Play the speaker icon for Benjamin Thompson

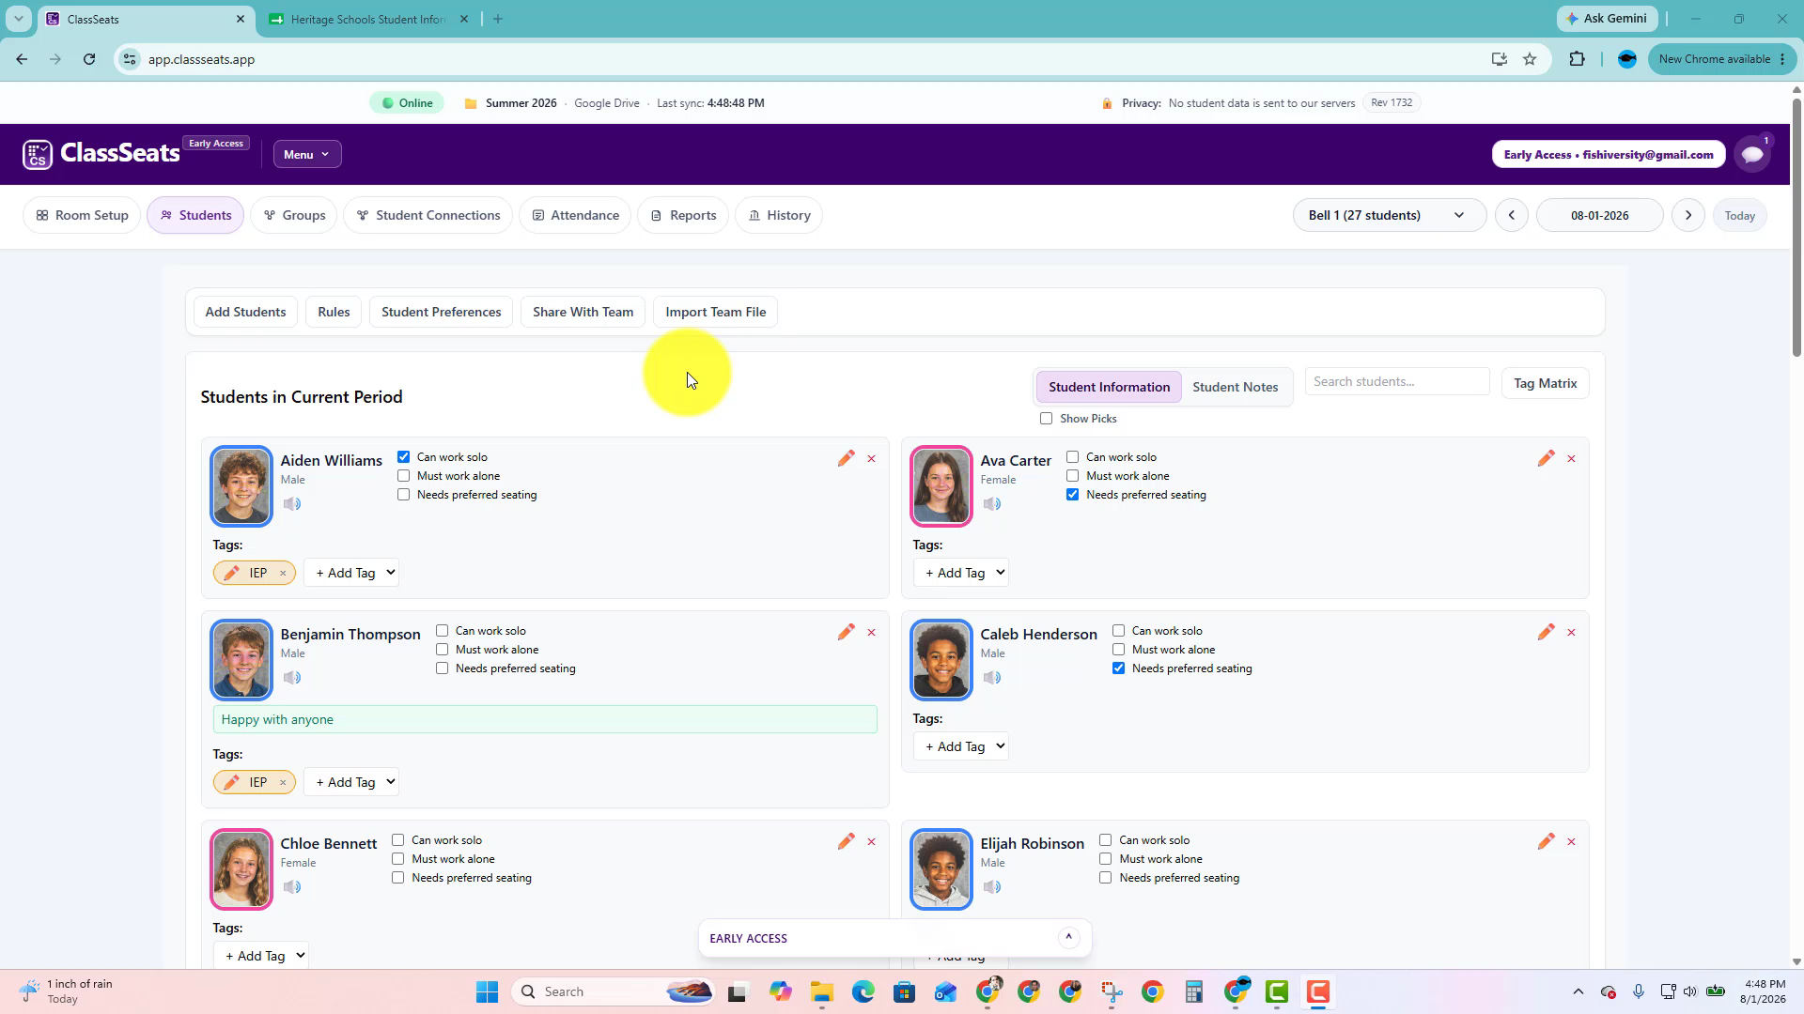pos(292,678)
